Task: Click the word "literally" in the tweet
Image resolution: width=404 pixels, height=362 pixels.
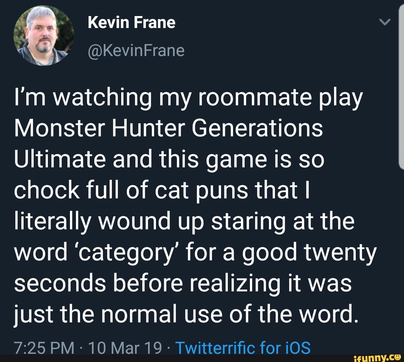Action: coord(53,222)
